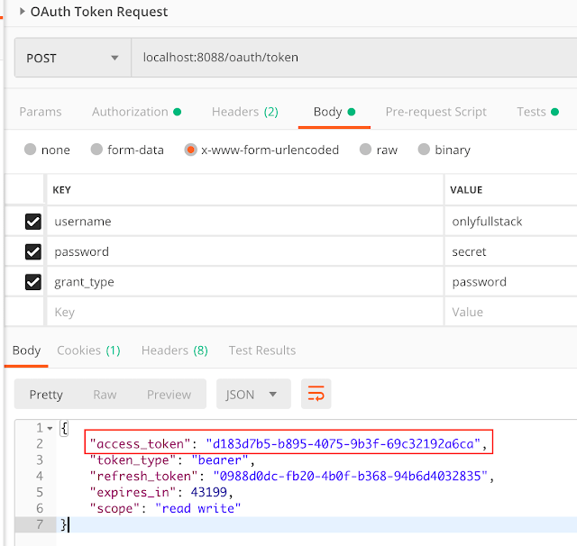Click the empty Key placeholder field
577x546 pixels.
click(x=245, y=312)
